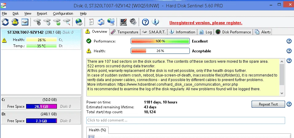Click the 43 days remaining lifetime value

coord(150,107)
